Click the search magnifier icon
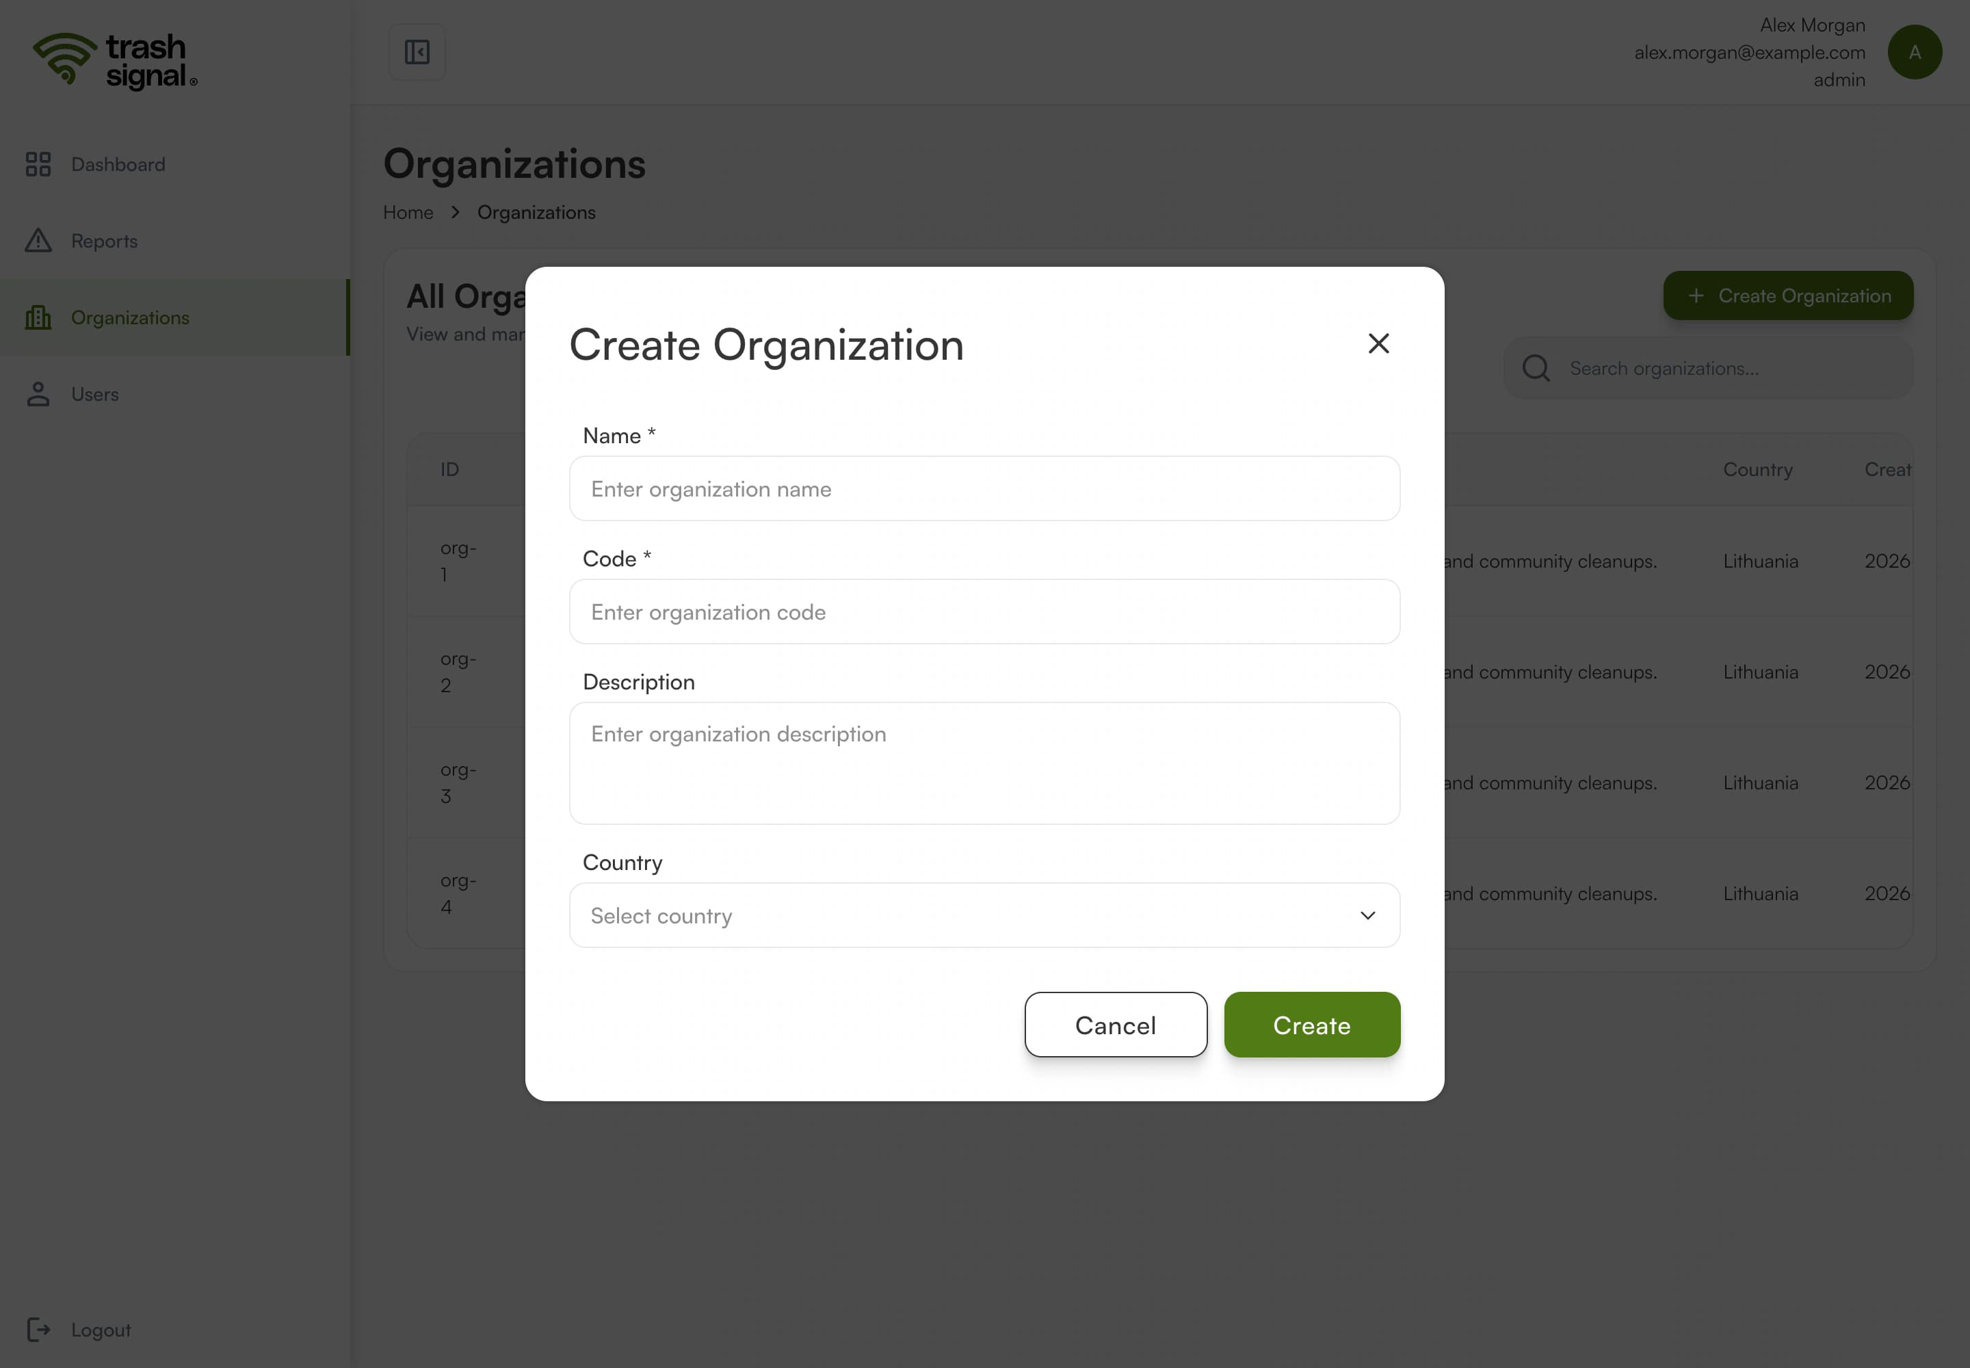1970x1368 pixels. coord(1536,369)
